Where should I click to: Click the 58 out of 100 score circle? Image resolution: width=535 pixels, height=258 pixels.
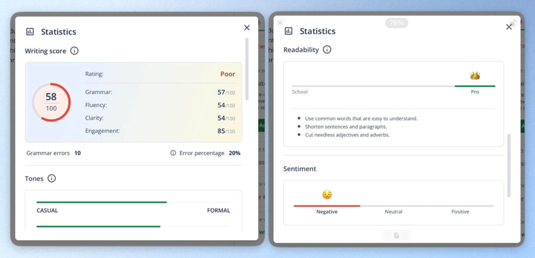pyautogui.click(x=51, y=102)
